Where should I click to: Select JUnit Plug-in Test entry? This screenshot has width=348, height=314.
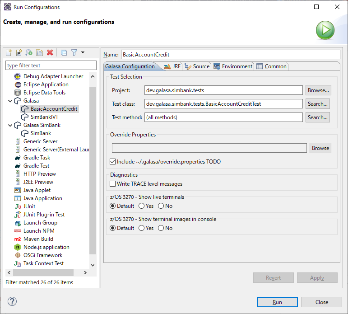tap(44, 215)
